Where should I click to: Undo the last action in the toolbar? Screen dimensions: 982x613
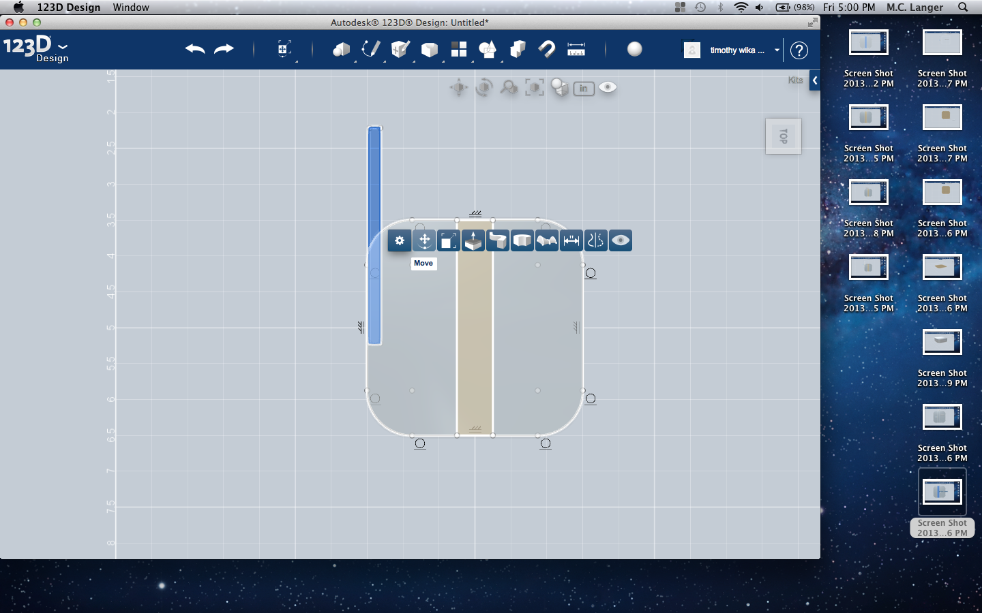coord(195,49)
